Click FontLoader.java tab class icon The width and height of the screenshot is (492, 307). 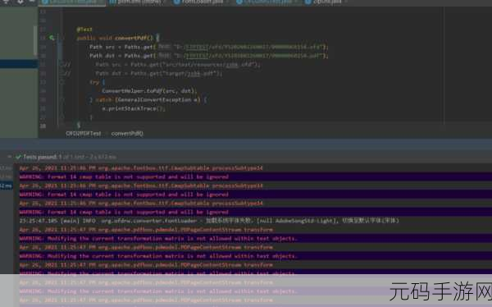(176, 2)
